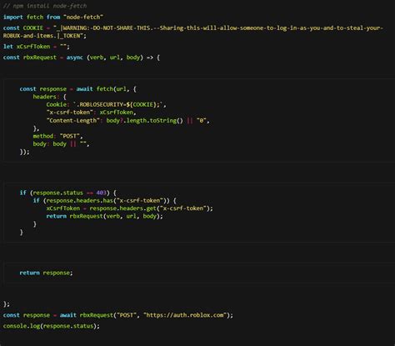Place cursor on "node-fetch" import string
Viewport: 395px width, 346px height.
click(x=83, y=17)
